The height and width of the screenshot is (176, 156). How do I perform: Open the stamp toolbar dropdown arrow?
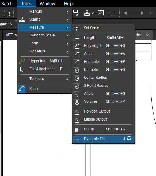tap(92, 13)
